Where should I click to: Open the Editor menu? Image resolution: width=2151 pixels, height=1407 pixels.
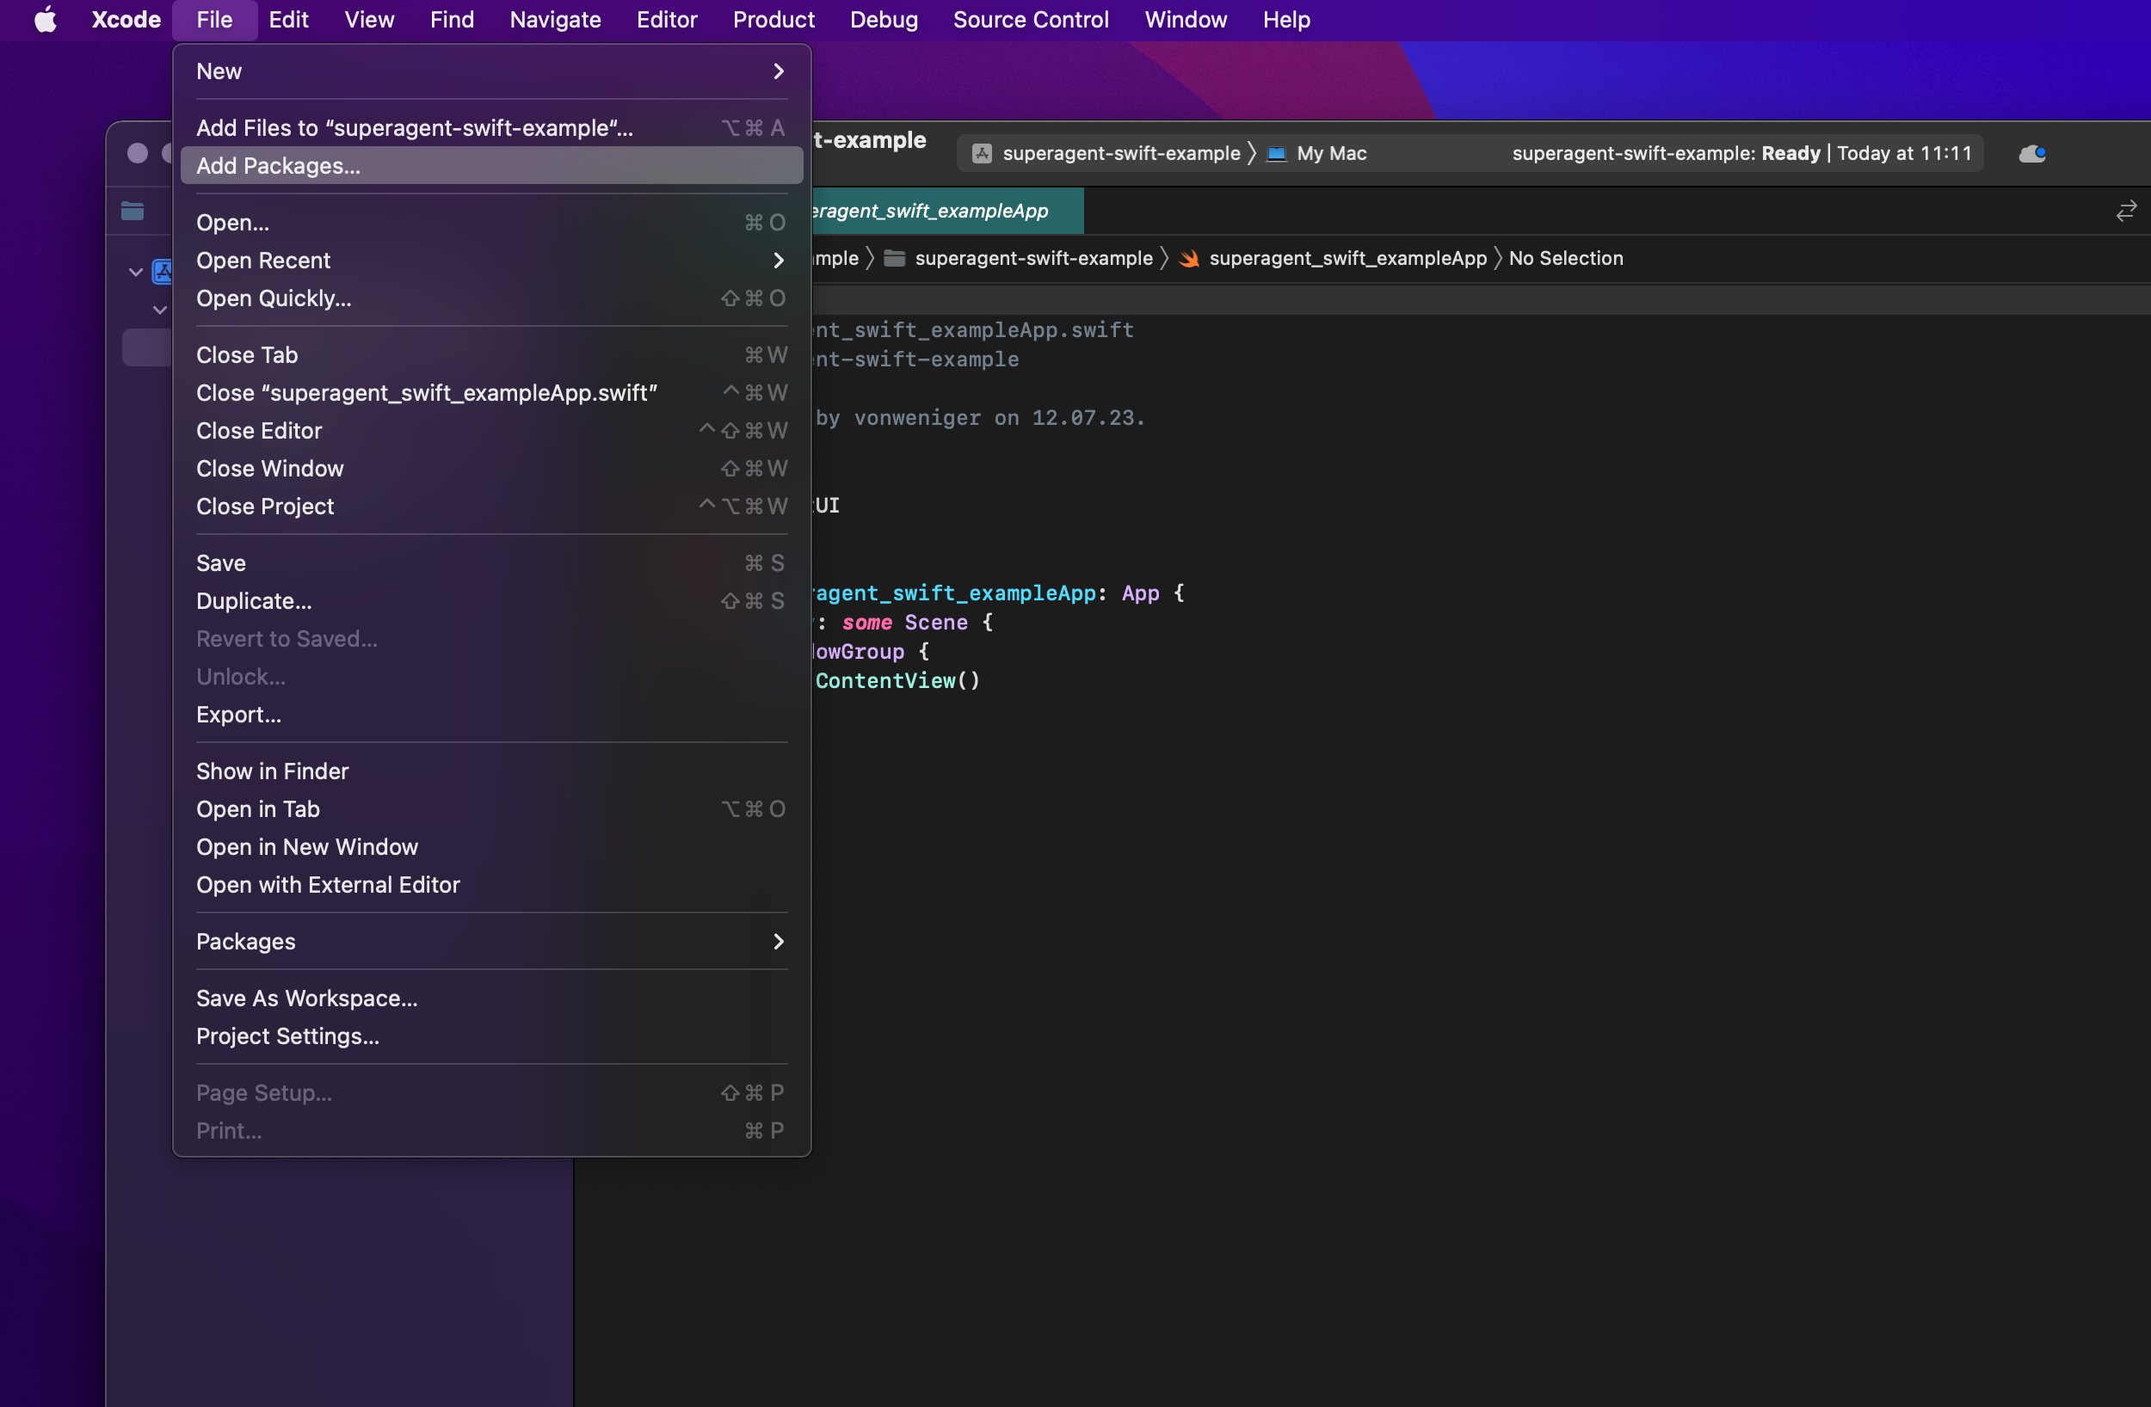pos(666,20)
